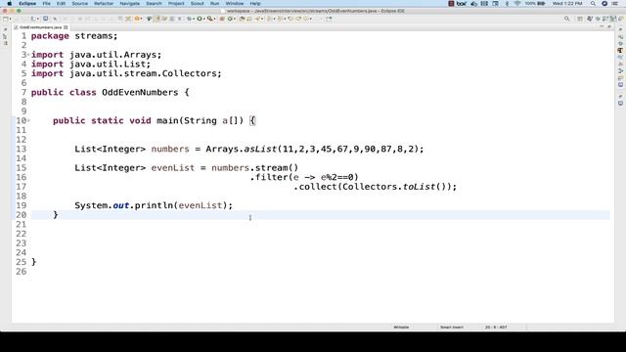Click 'import java.util.Arrays;' text
The width and height of the screenshot is (626, 352).
point(96,55)
